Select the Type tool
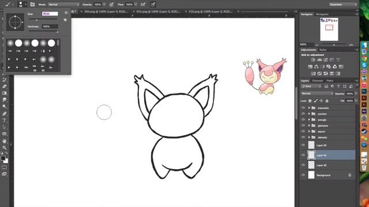The height and width of the screenshot is (207, 369). [5, 120]
